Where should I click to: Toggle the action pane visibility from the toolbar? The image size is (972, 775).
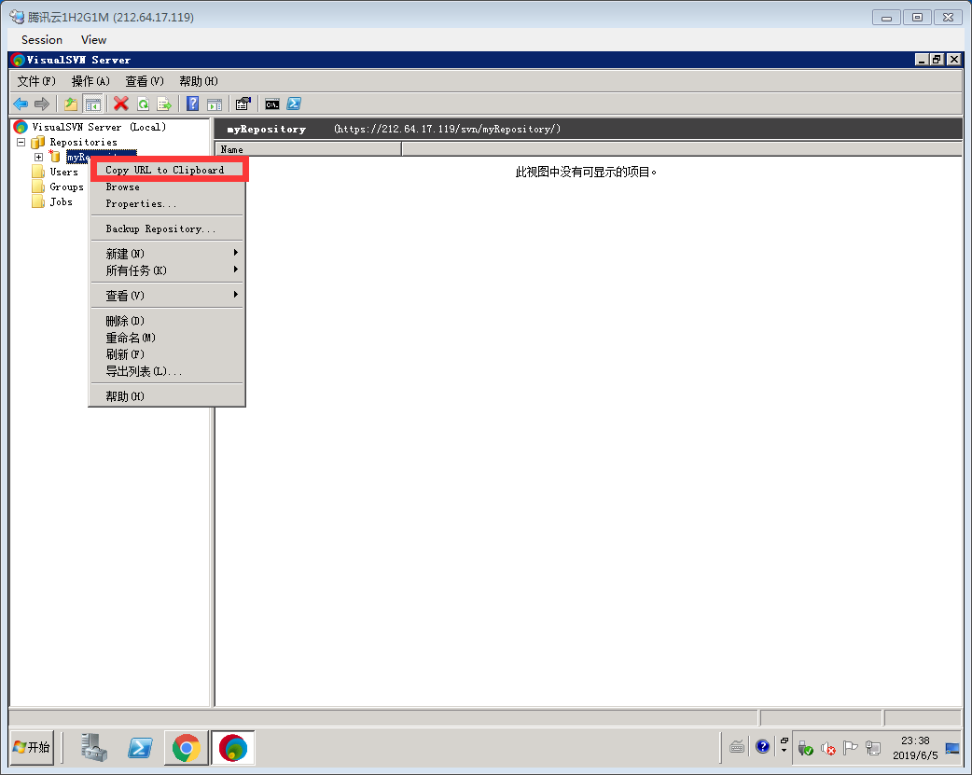point(215,104)
